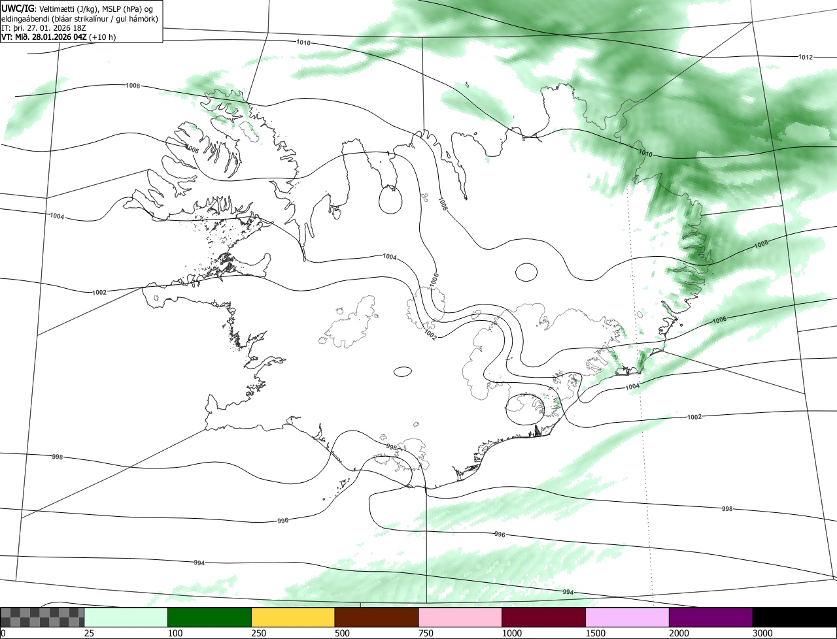This screenshot has height=639, width=837.
Task: Pick the maroon 1000–1500 legend swatch
Action: tap(544, 617)
